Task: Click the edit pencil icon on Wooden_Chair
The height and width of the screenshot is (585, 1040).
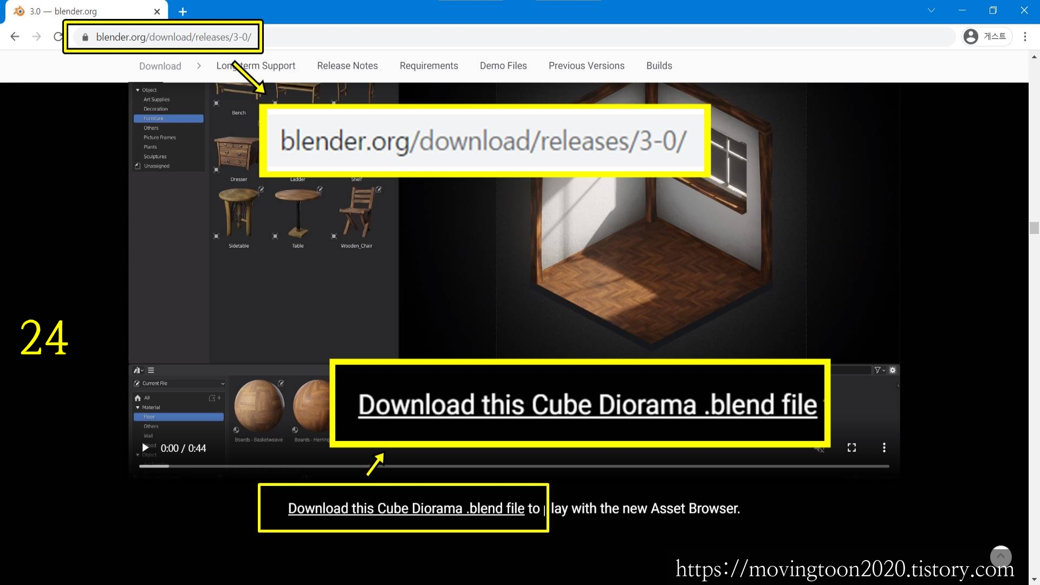Action: point(379,189)
